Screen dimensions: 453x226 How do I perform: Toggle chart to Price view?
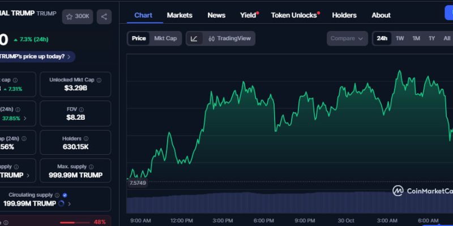139,38
